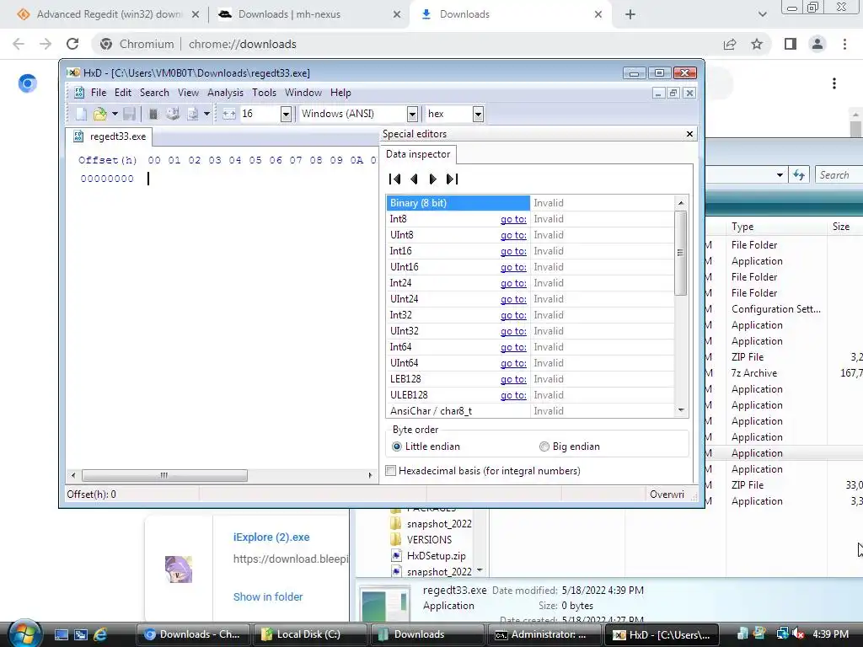This screenshot has height=647, width=863.
Task: Click hex view right scroll arrow
Action: [371, 475]
